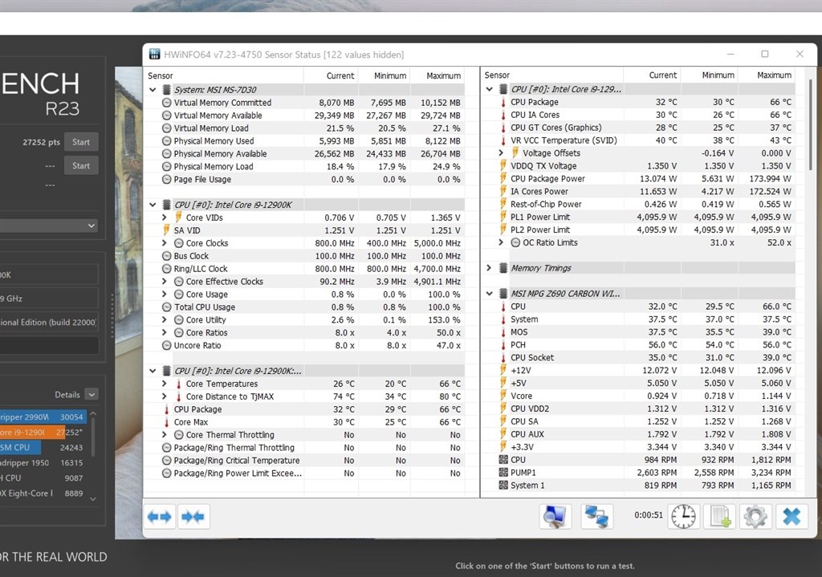Select the Cinebench ranking row scoring 30054

point(43,417)
